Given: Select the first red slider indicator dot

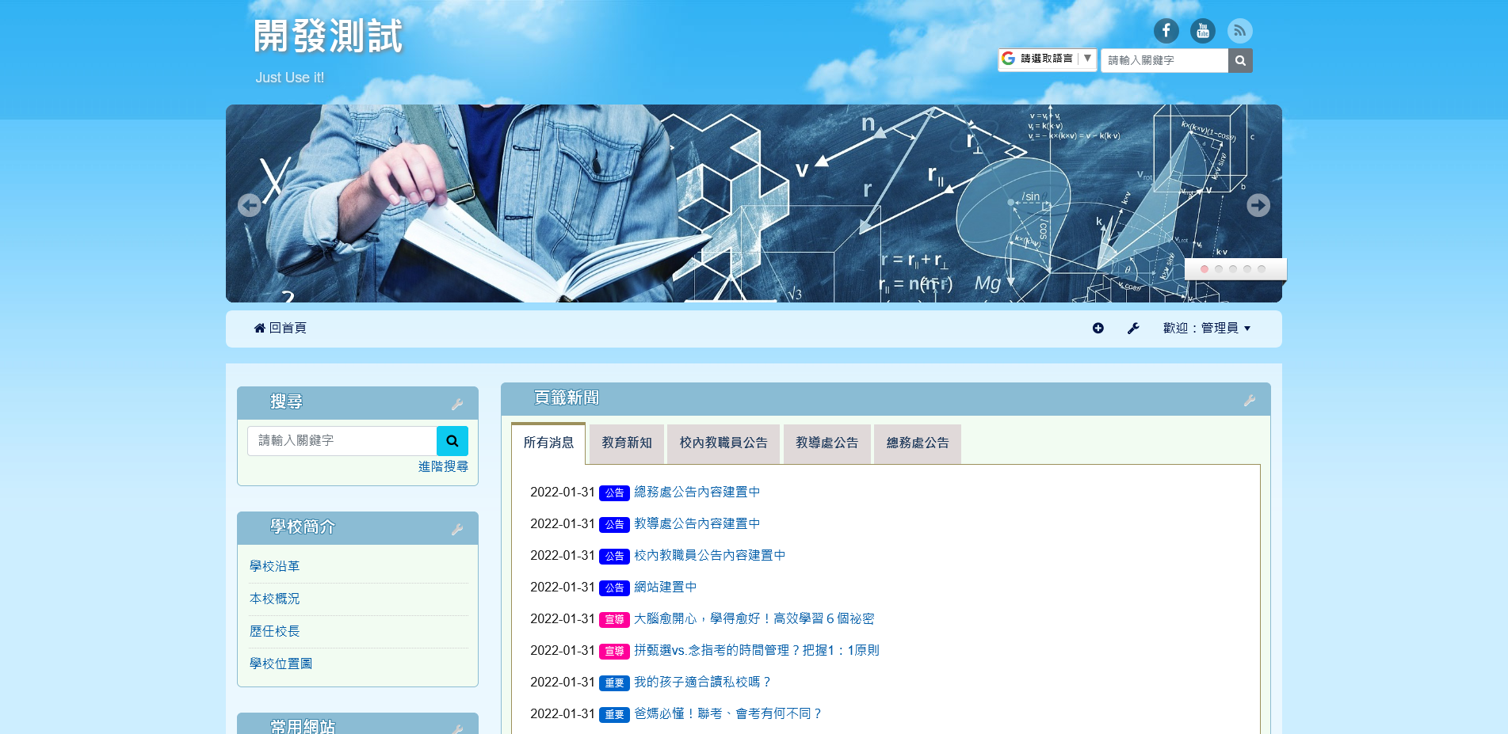Looking at the screenshot, I should tap(1204, 269).
